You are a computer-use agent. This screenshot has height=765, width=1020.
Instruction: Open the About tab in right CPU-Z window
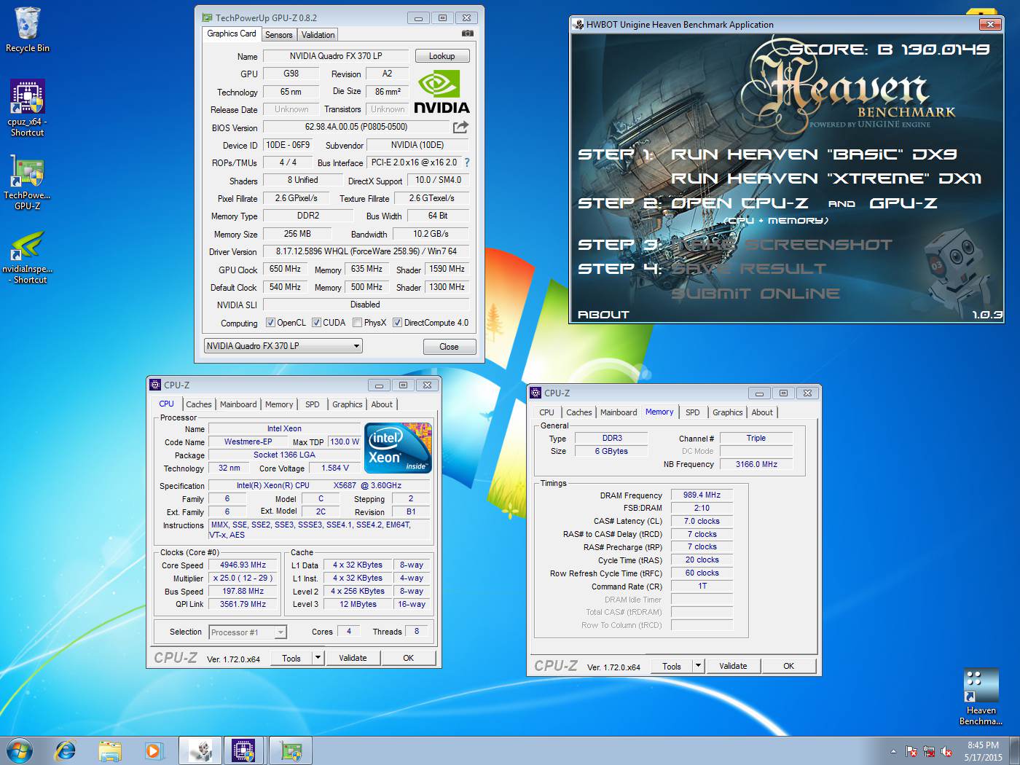(x=762, y=412)
